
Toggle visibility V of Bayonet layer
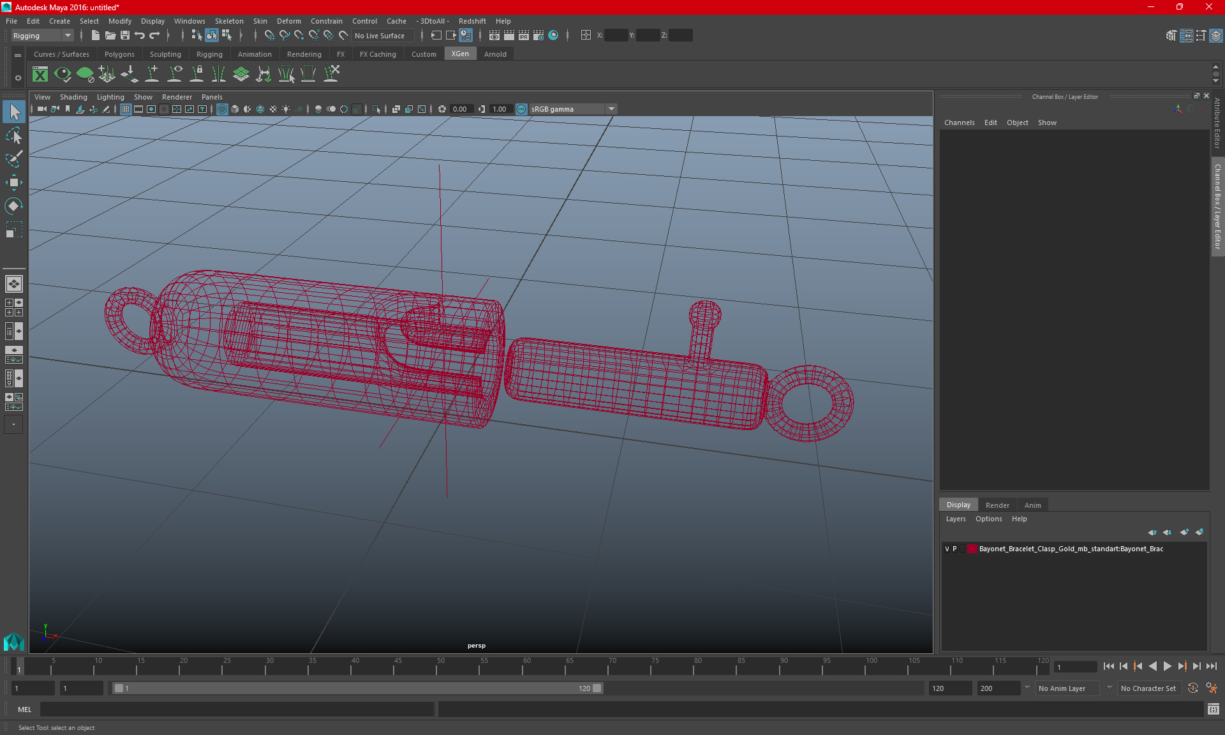pyautogui.click(x=947, y=549)
